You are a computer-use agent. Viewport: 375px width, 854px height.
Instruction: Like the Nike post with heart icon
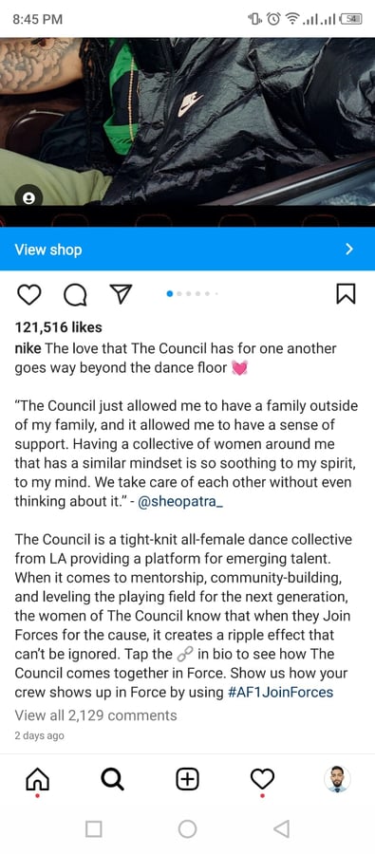[28, 295]
